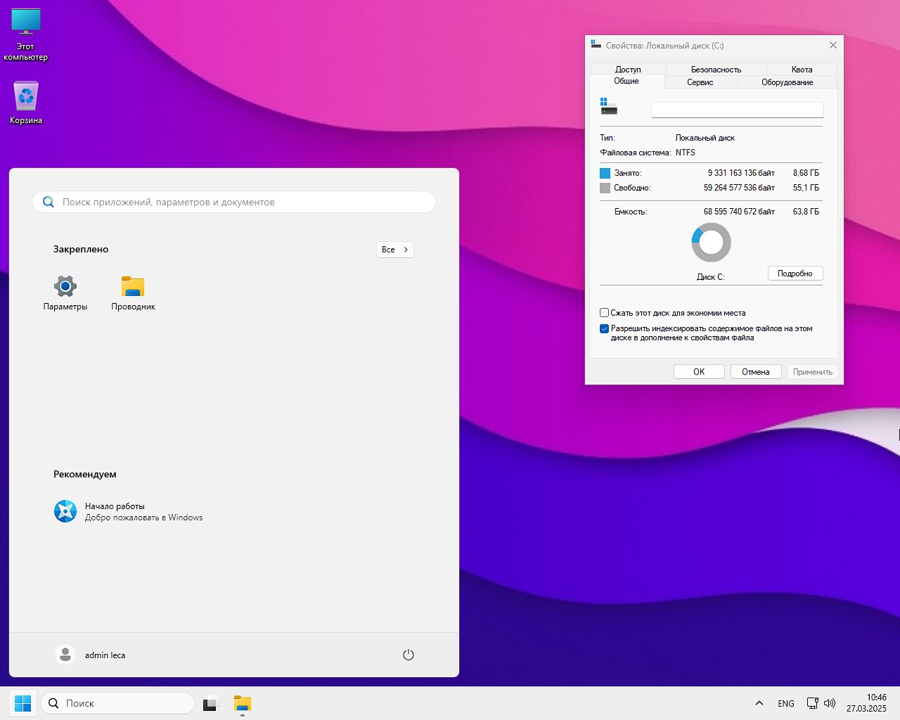Click the Windows Start button
The height and width of the screenshot is (720, 900).
[x=22, y=703]
